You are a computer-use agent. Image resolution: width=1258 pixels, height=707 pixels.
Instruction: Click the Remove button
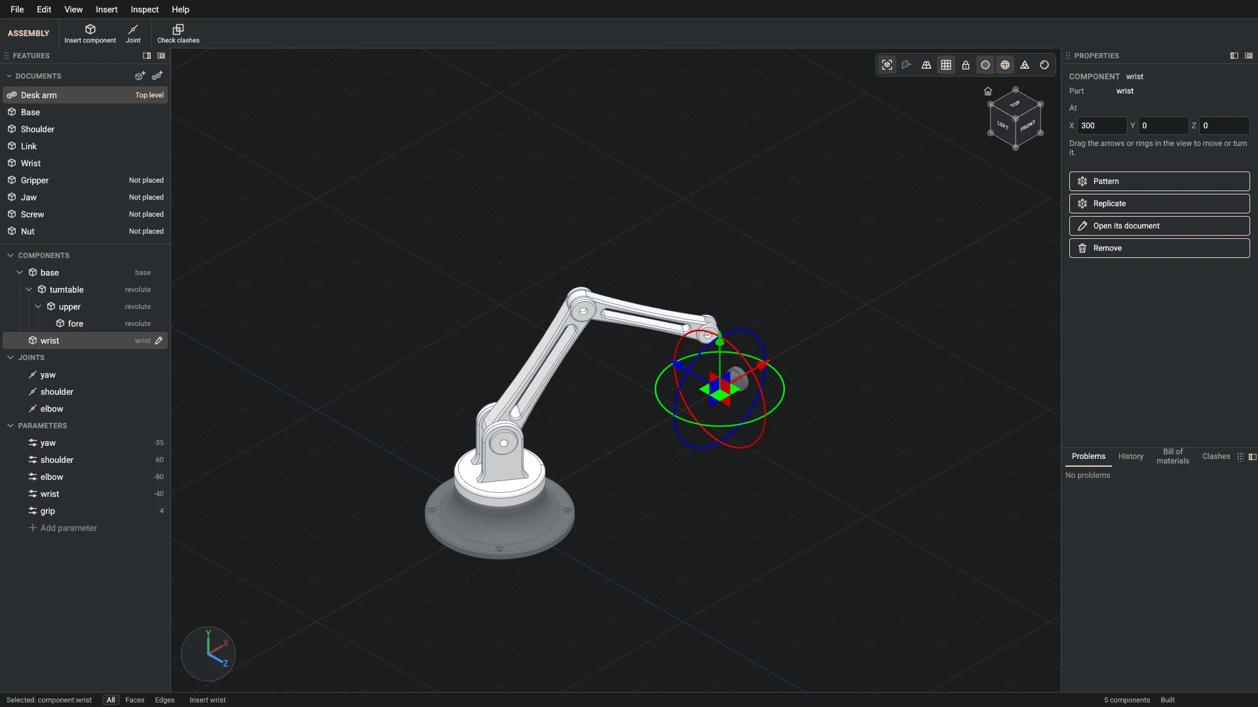(x=1159, y=248)
